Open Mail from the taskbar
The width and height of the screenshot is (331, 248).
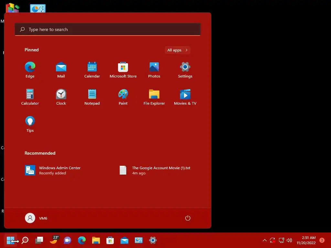tap(124, 240)
